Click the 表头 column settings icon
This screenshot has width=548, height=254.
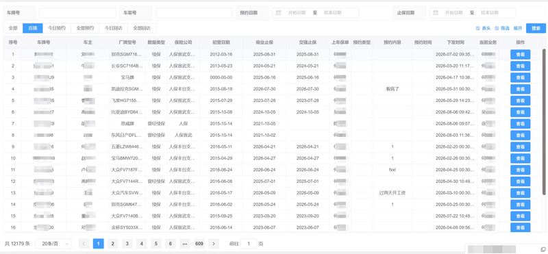(x=477, y=28)
